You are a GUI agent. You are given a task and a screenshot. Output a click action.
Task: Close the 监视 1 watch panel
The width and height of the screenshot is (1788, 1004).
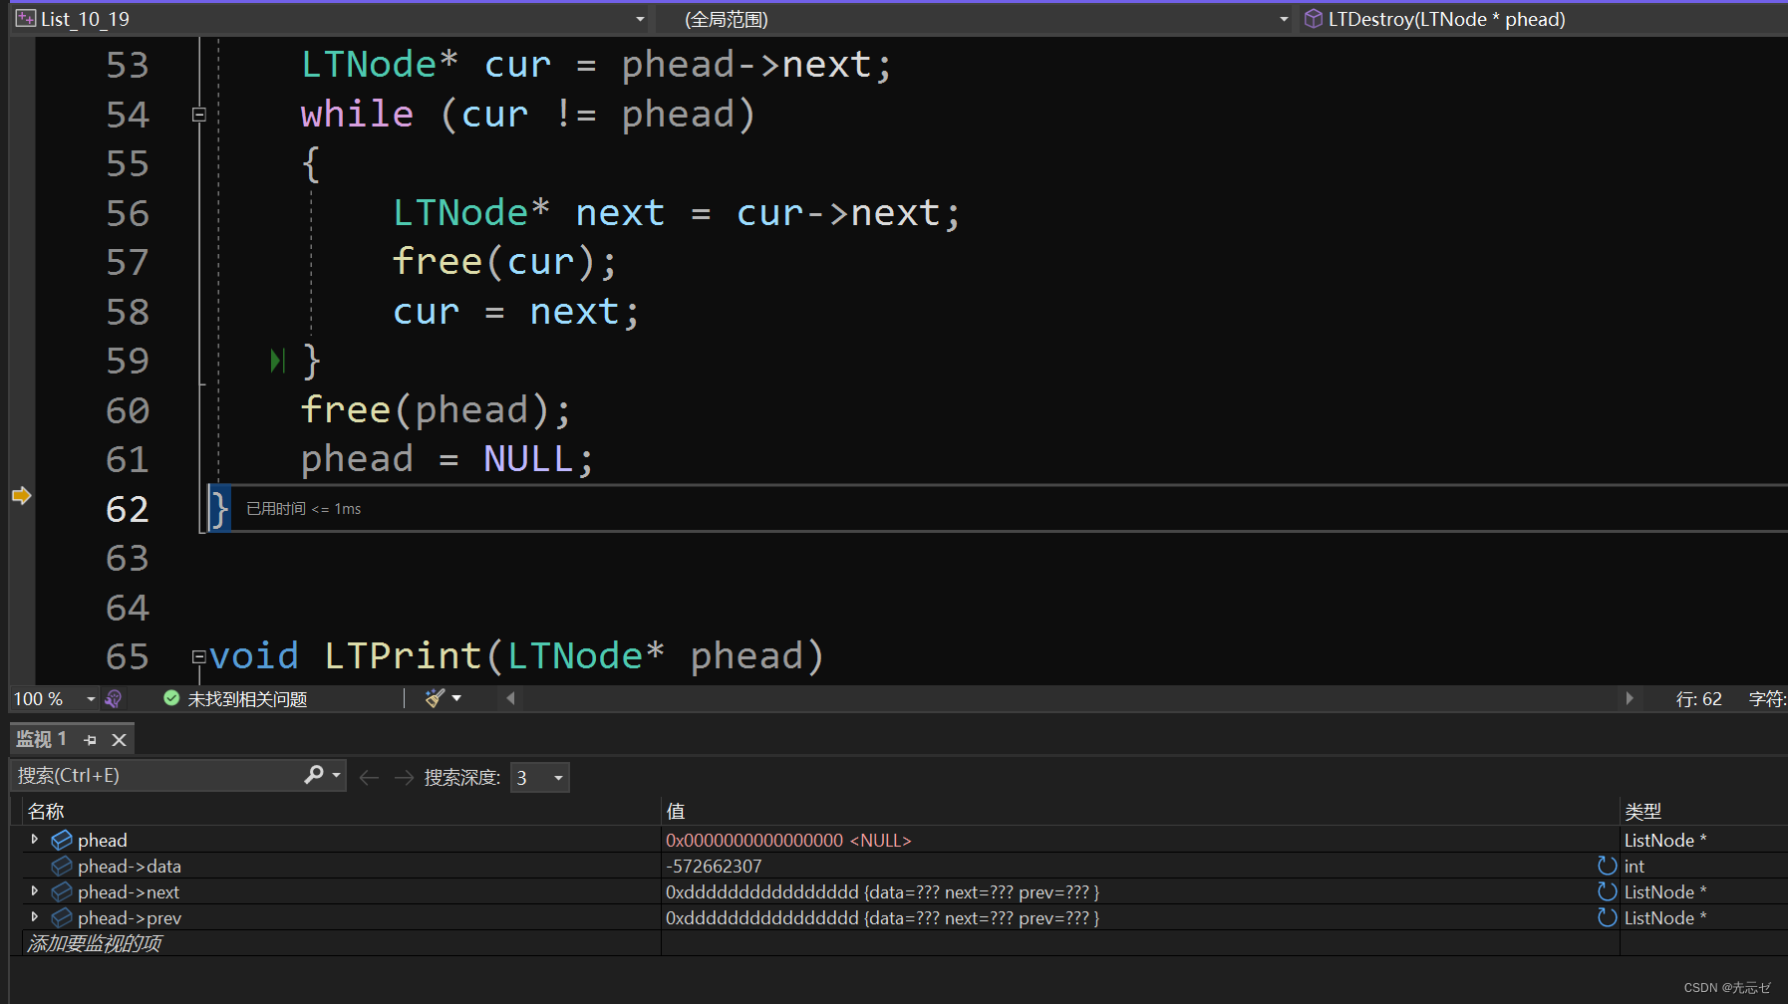pyautogui.click(x=119, y=740)
